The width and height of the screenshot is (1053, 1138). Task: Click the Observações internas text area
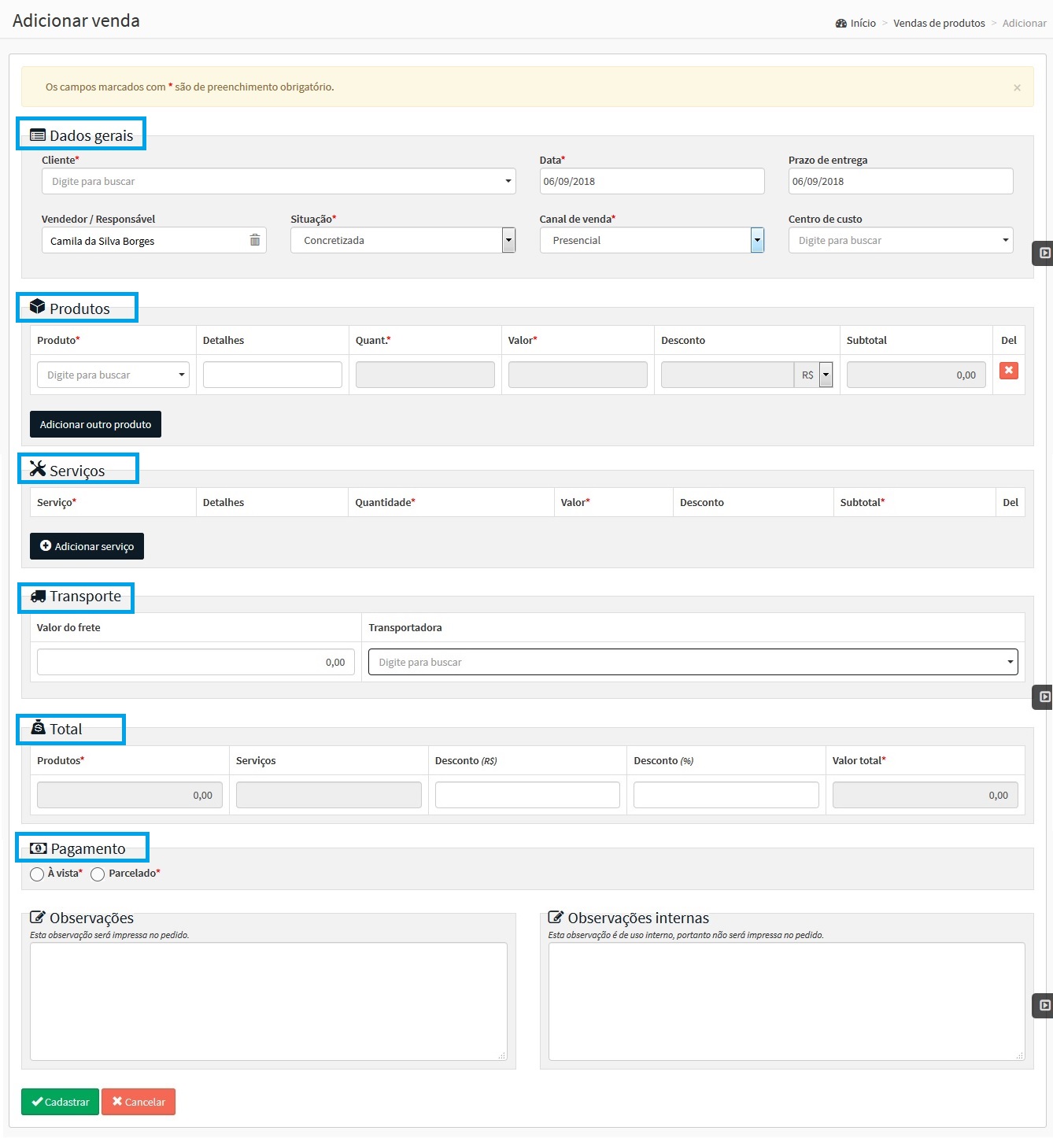click(787, 1001)
